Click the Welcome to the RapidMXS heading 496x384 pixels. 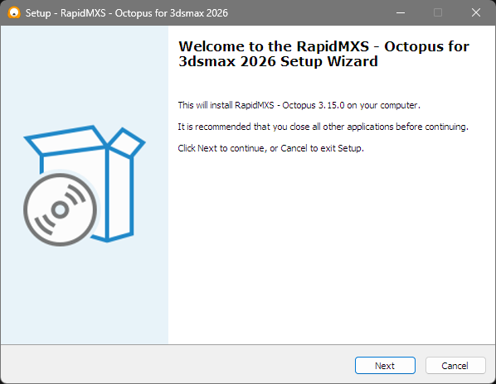323,54
